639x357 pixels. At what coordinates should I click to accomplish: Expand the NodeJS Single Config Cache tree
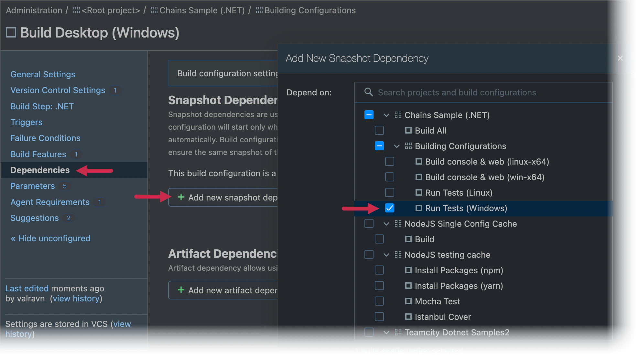(386, 223)
